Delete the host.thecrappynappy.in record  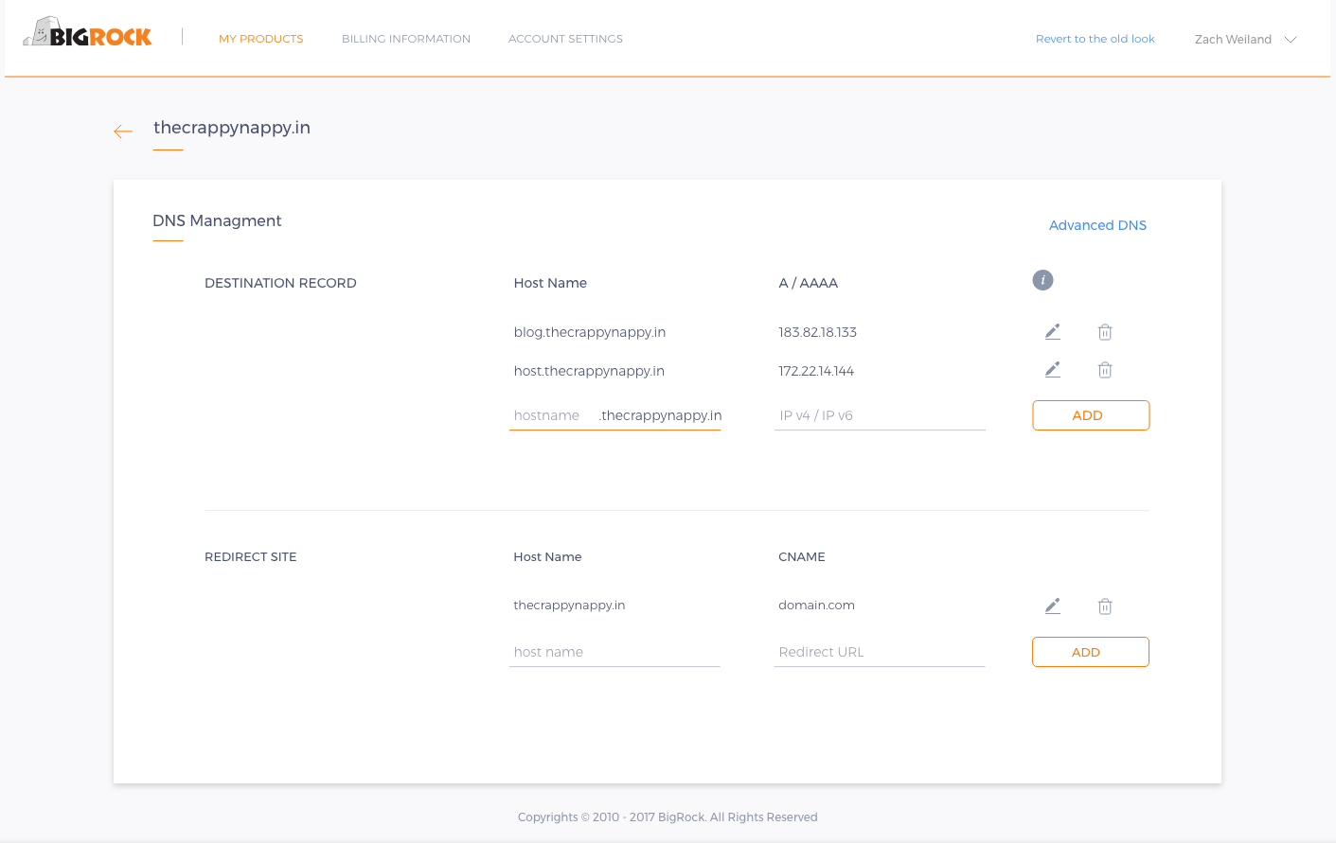point(1105,370)
